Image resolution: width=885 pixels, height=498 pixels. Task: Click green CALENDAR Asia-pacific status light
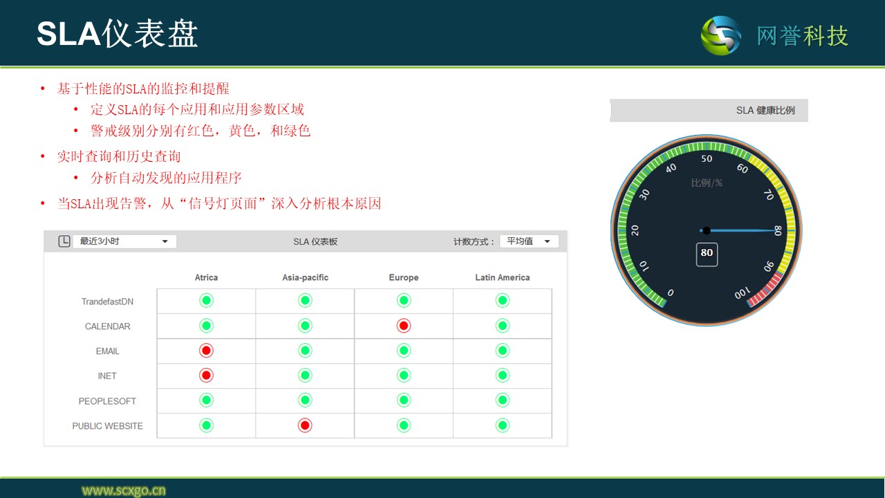coord(305,326)
